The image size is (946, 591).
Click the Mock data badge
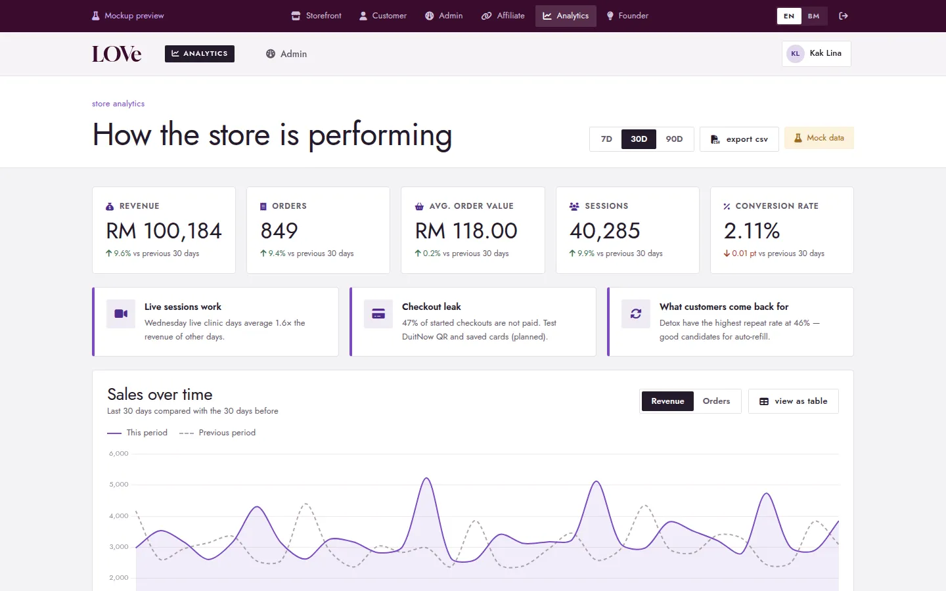click(819, 138)
